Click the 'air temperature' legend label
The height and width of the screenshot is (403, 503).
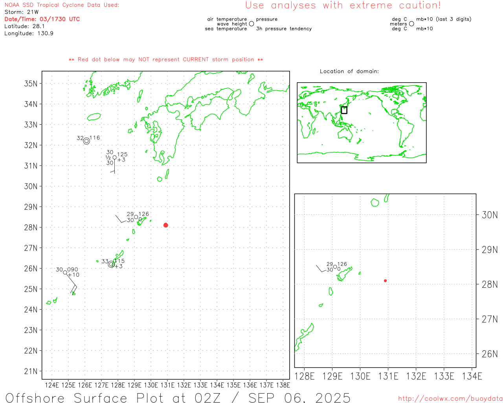tap(227, 19)
